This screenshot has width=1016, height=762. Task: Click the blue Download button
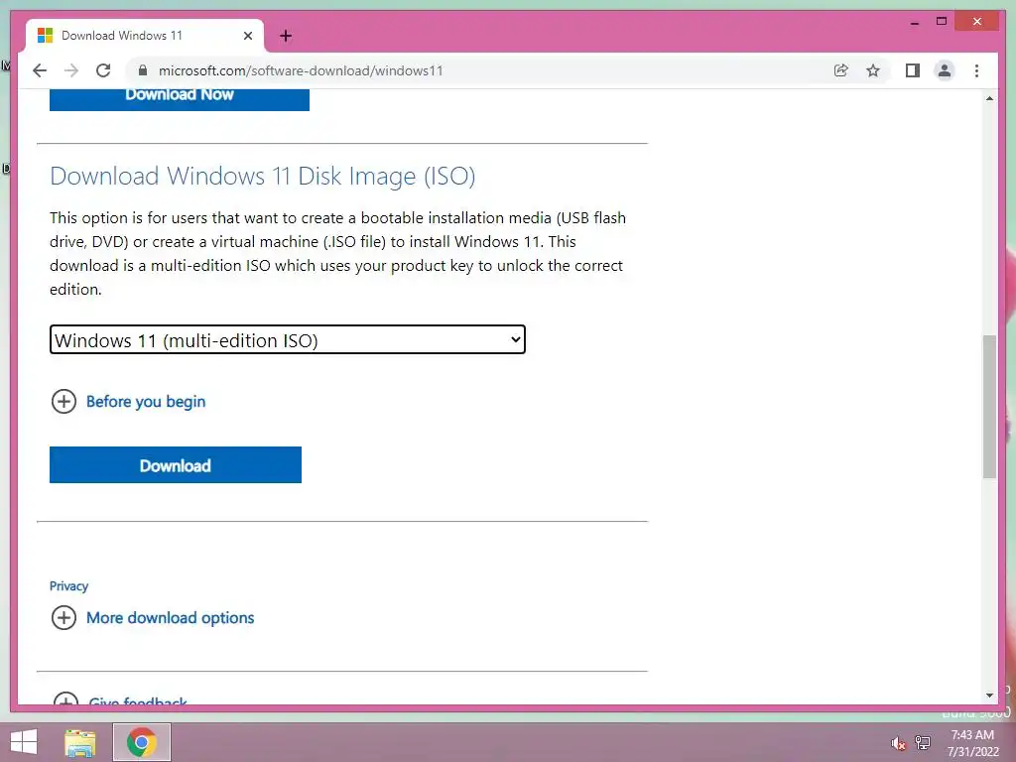pos(176,465)
